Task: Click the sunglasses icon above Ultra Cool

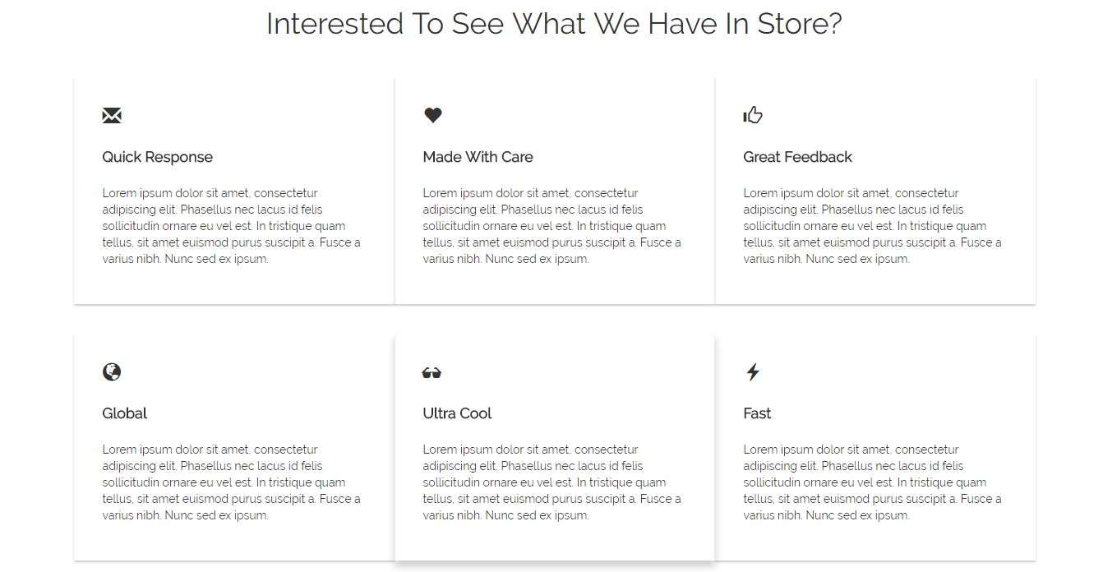Action: 432,373
